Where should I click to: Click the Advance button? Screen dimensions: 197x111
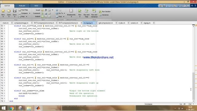(x=104, y=15)
